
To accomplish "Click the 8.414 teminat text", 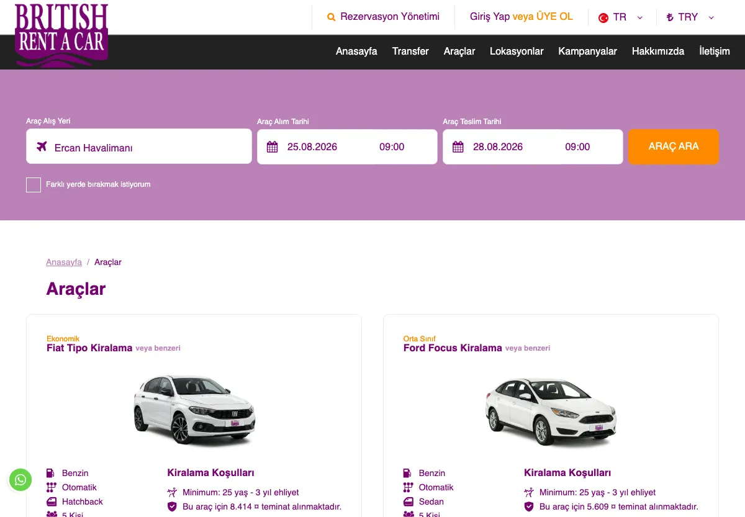I will click(262, 506).
